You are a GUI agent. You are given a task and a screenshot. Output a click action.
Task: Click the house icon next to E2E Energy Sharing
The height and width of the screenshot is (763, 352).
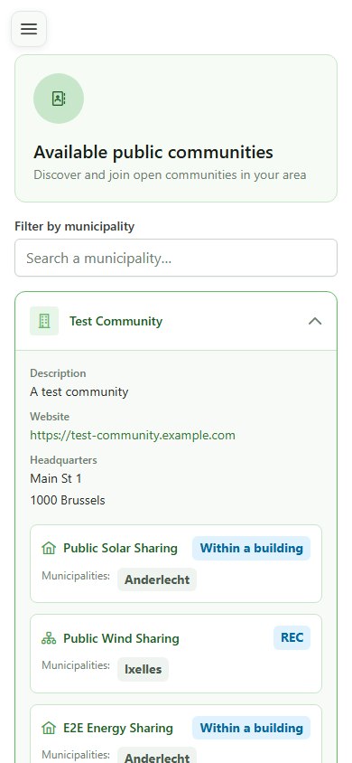49,729
